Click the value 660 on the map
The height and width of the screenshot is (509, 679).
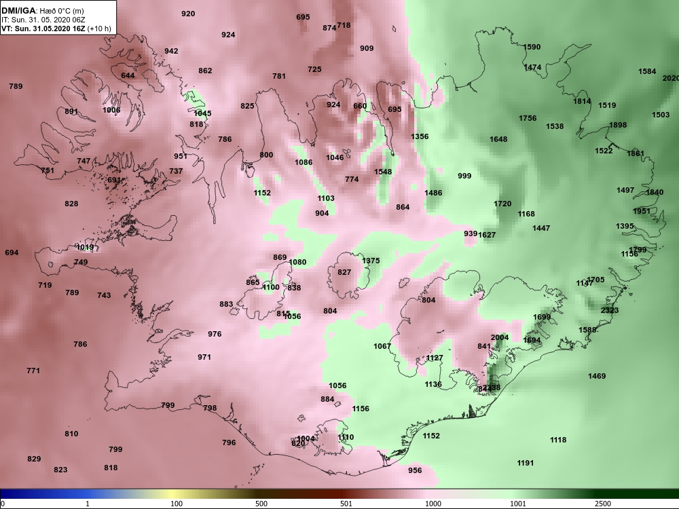click(360, 106)
